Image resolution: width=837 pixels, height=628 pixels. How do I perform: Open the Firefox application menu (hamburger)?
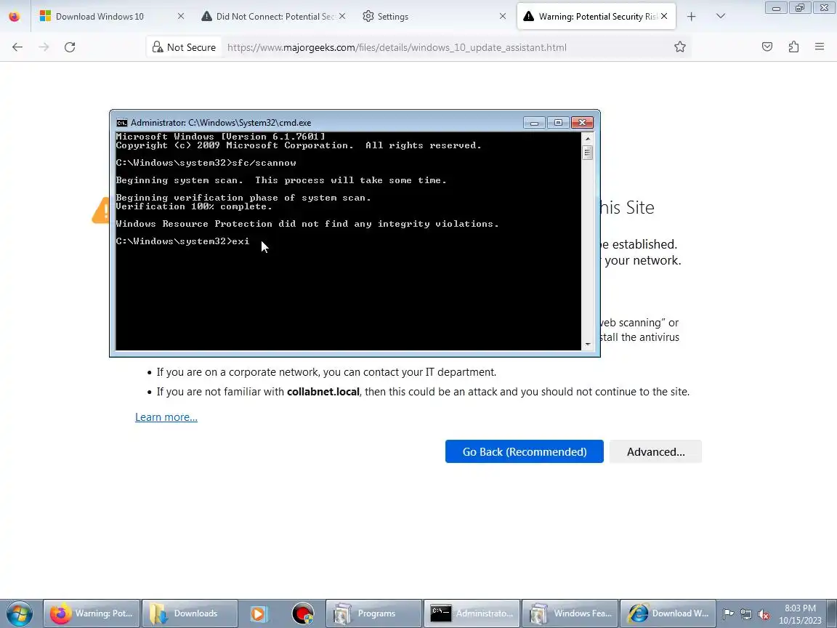coord(820,47)
